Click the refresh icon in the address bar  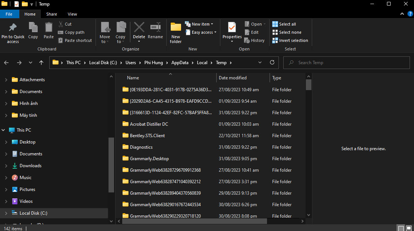coord(272,62)
